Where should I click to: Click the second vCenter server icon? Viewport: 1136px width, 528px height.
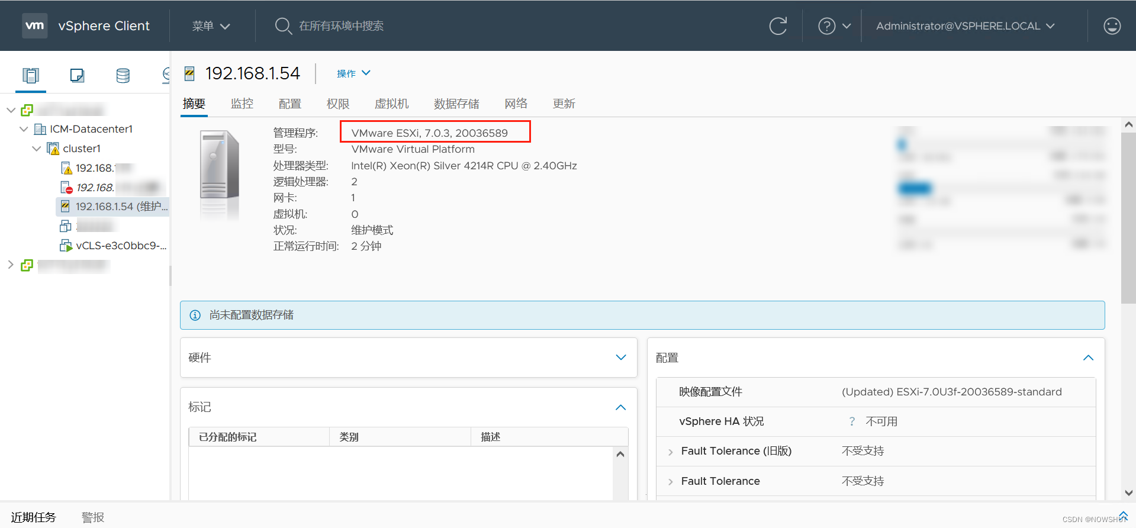click(x=27, y=266)
